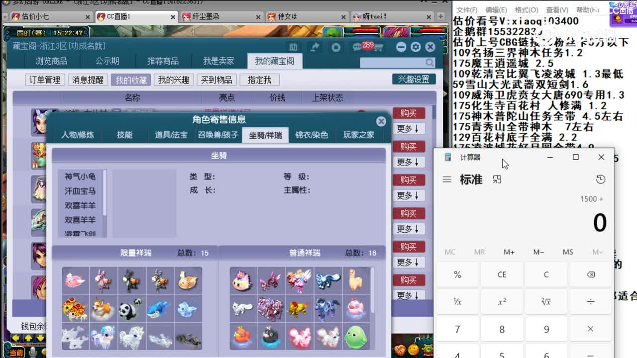Switch to the 锦衣/染色 tab
This screenshot has height=358, width=637.
click(x=312, y=135)
